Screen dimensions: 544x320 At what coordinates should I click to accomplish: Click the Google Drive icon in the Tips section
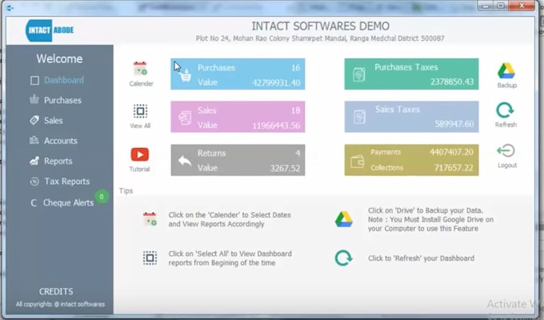343,219
